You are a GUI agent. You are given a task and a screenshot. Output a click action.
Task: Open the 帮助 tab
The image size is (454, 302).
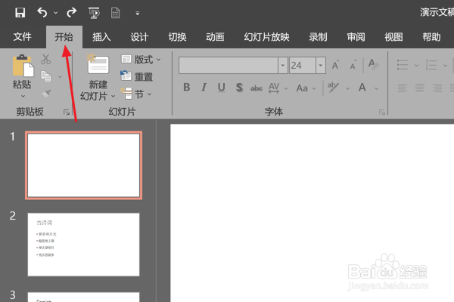coord(431,37)
